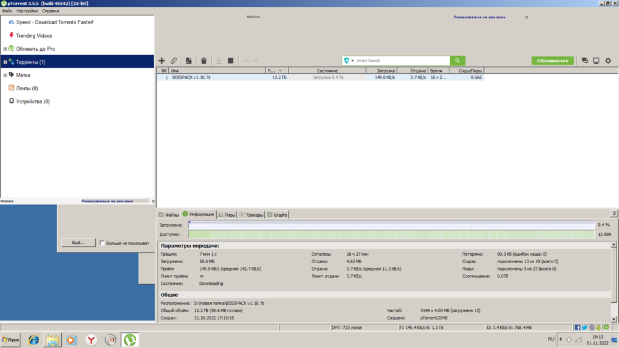The height and width of the screenshot is (348, 619).
Task: Expand the Торренты tree node
Action: (5, 62)
